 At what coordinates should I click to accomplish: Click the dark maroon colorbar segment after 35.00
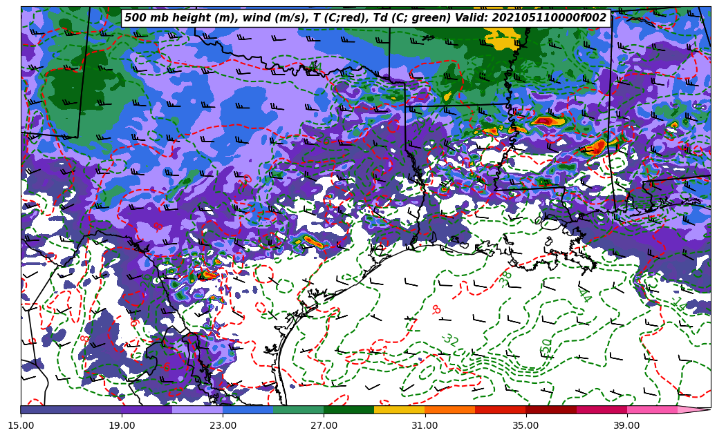tap(551, 410)
